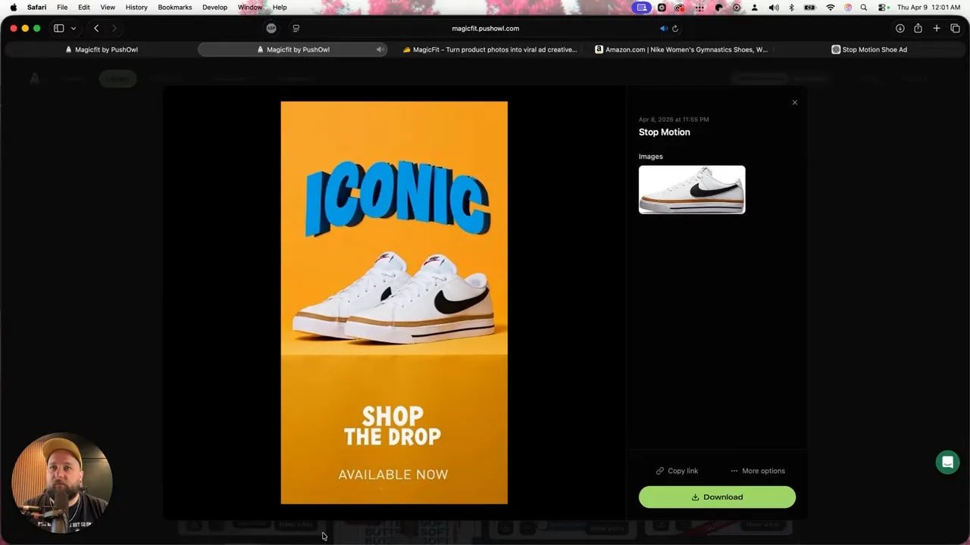Open the Intercom chat bubble

(x=947, y=462)
